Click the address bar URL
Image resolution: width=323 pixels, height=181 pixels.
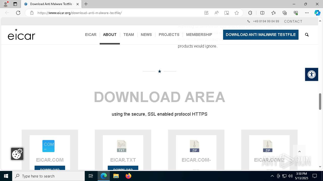coord(79,13)
